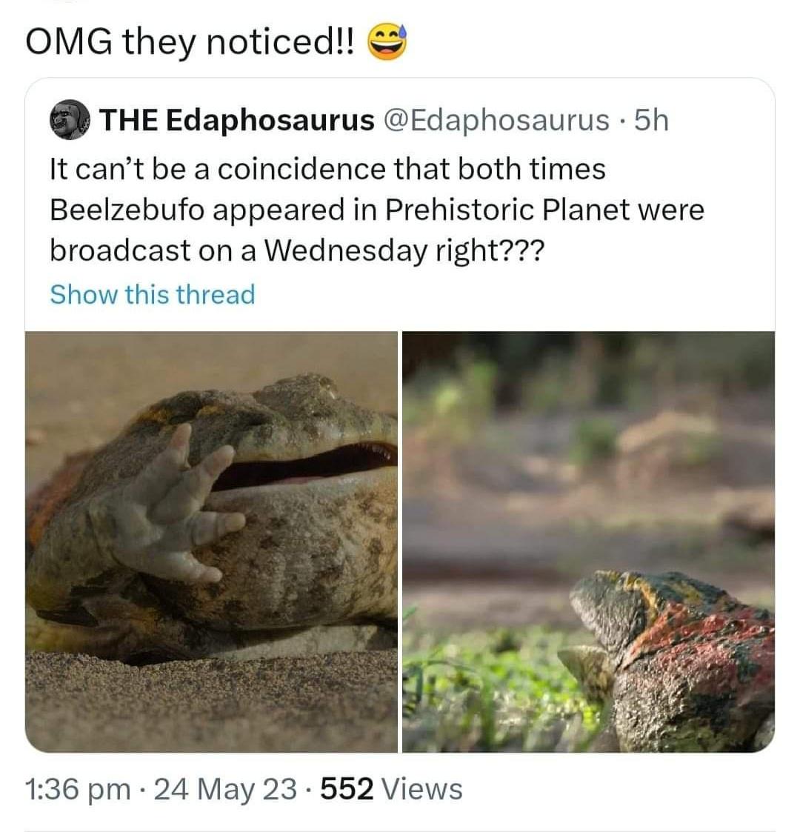Click the sweat-smile emoji
Image resolution: width=800 pixels, height=832 pixels.
tap(387, 42)
